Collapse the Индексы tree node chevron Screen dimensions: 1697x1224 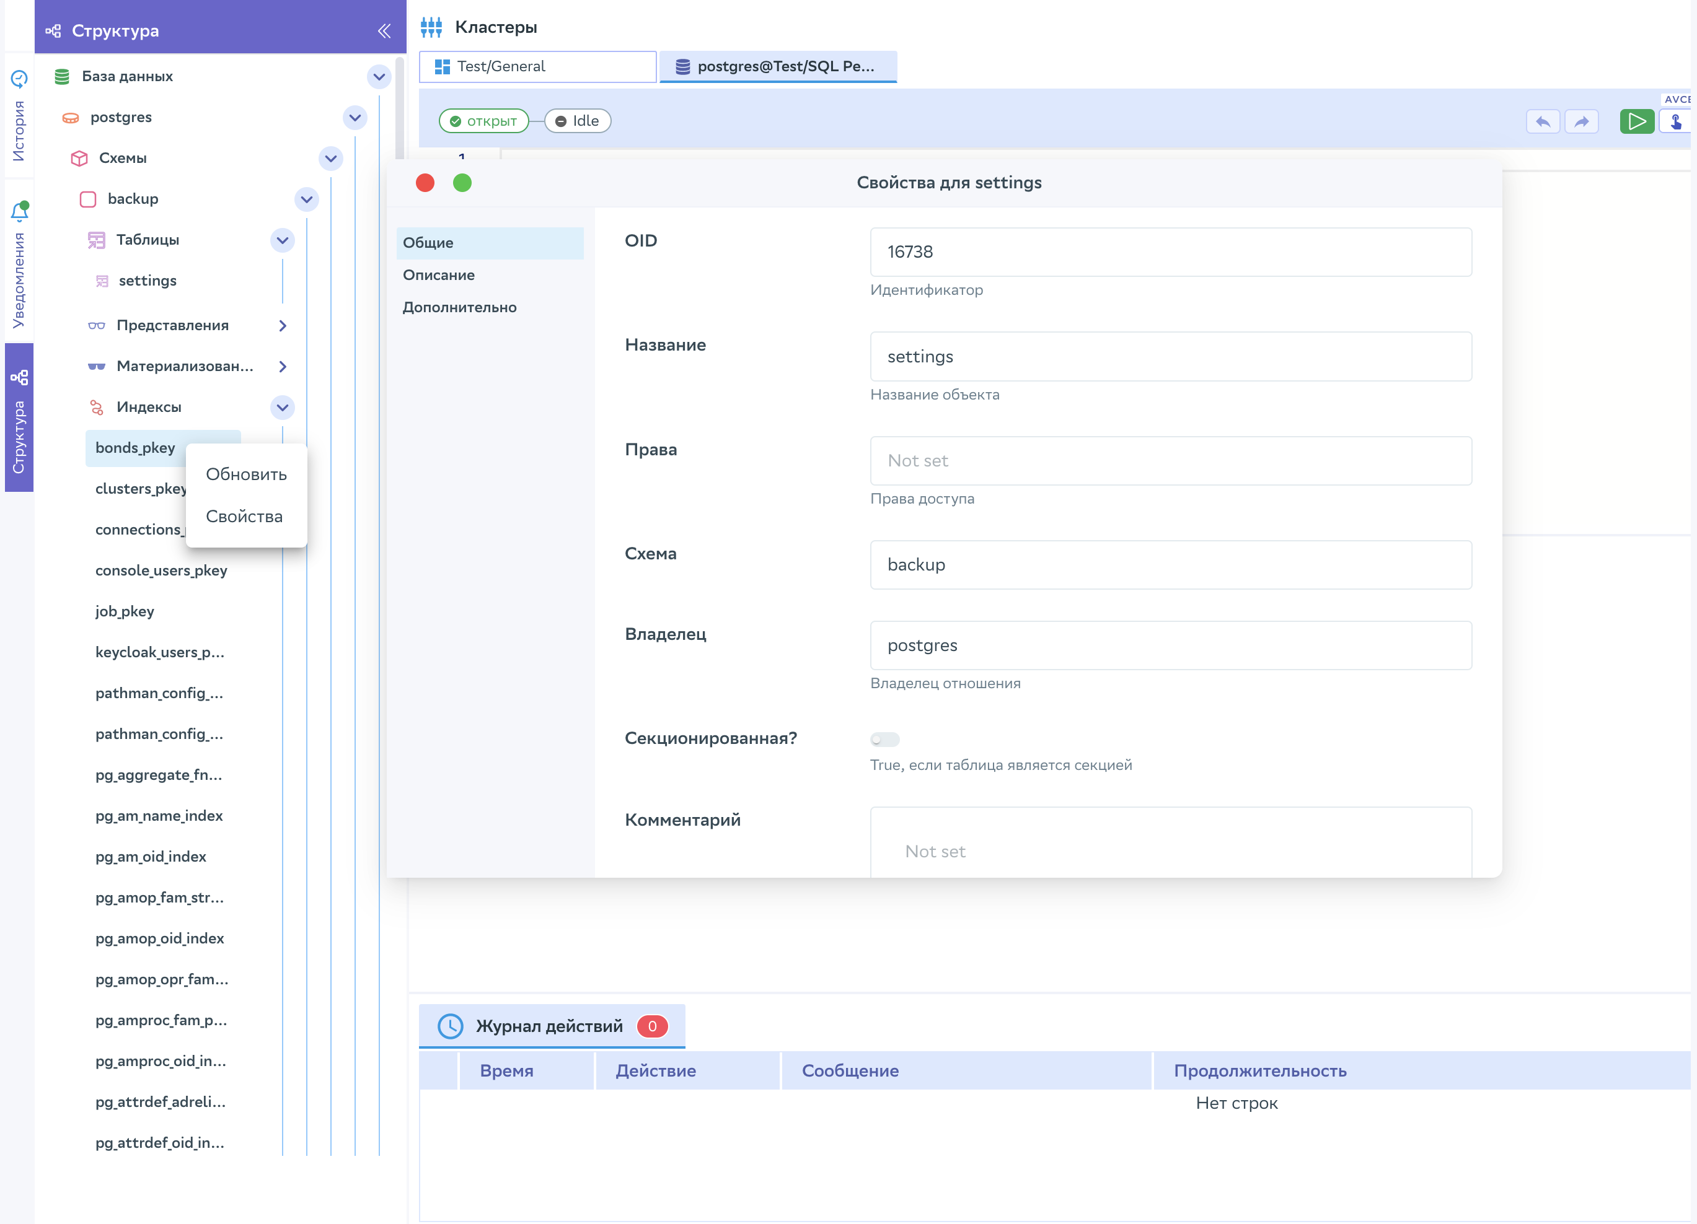[x=282, y=408]
